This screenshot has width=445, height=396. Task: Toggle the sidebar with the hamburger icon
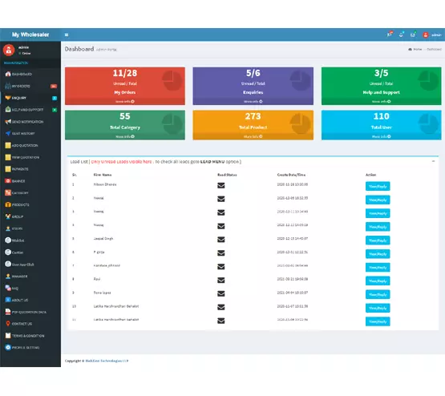pyautogui.click(x=67, y=35)
